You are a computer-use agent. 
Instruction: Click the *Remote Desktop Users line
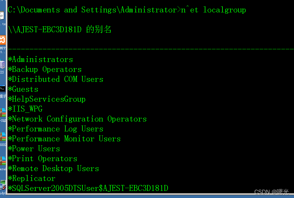(x=53, y=168)
